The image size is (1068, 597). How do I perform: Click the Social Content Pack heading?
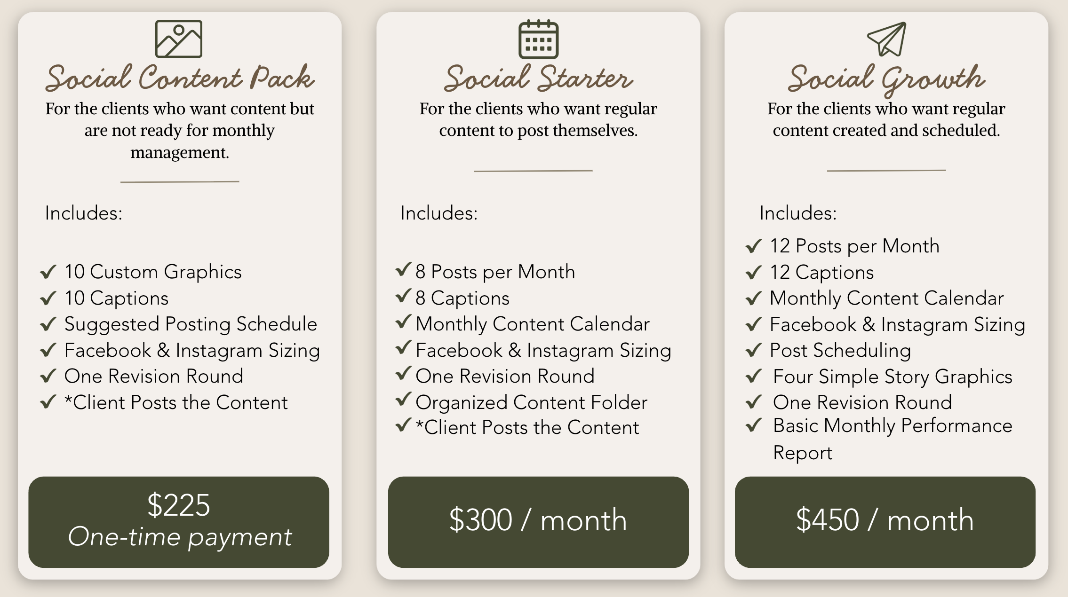tap(180, 78)
